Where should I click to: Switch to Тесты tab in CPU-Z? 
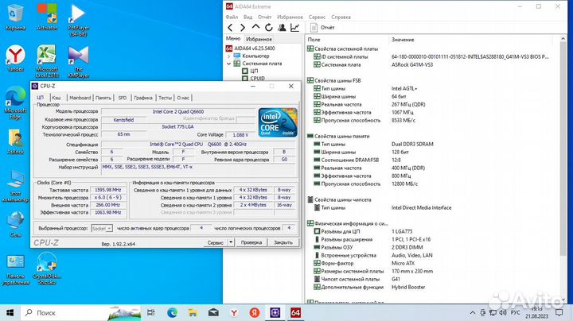point(166,98)
